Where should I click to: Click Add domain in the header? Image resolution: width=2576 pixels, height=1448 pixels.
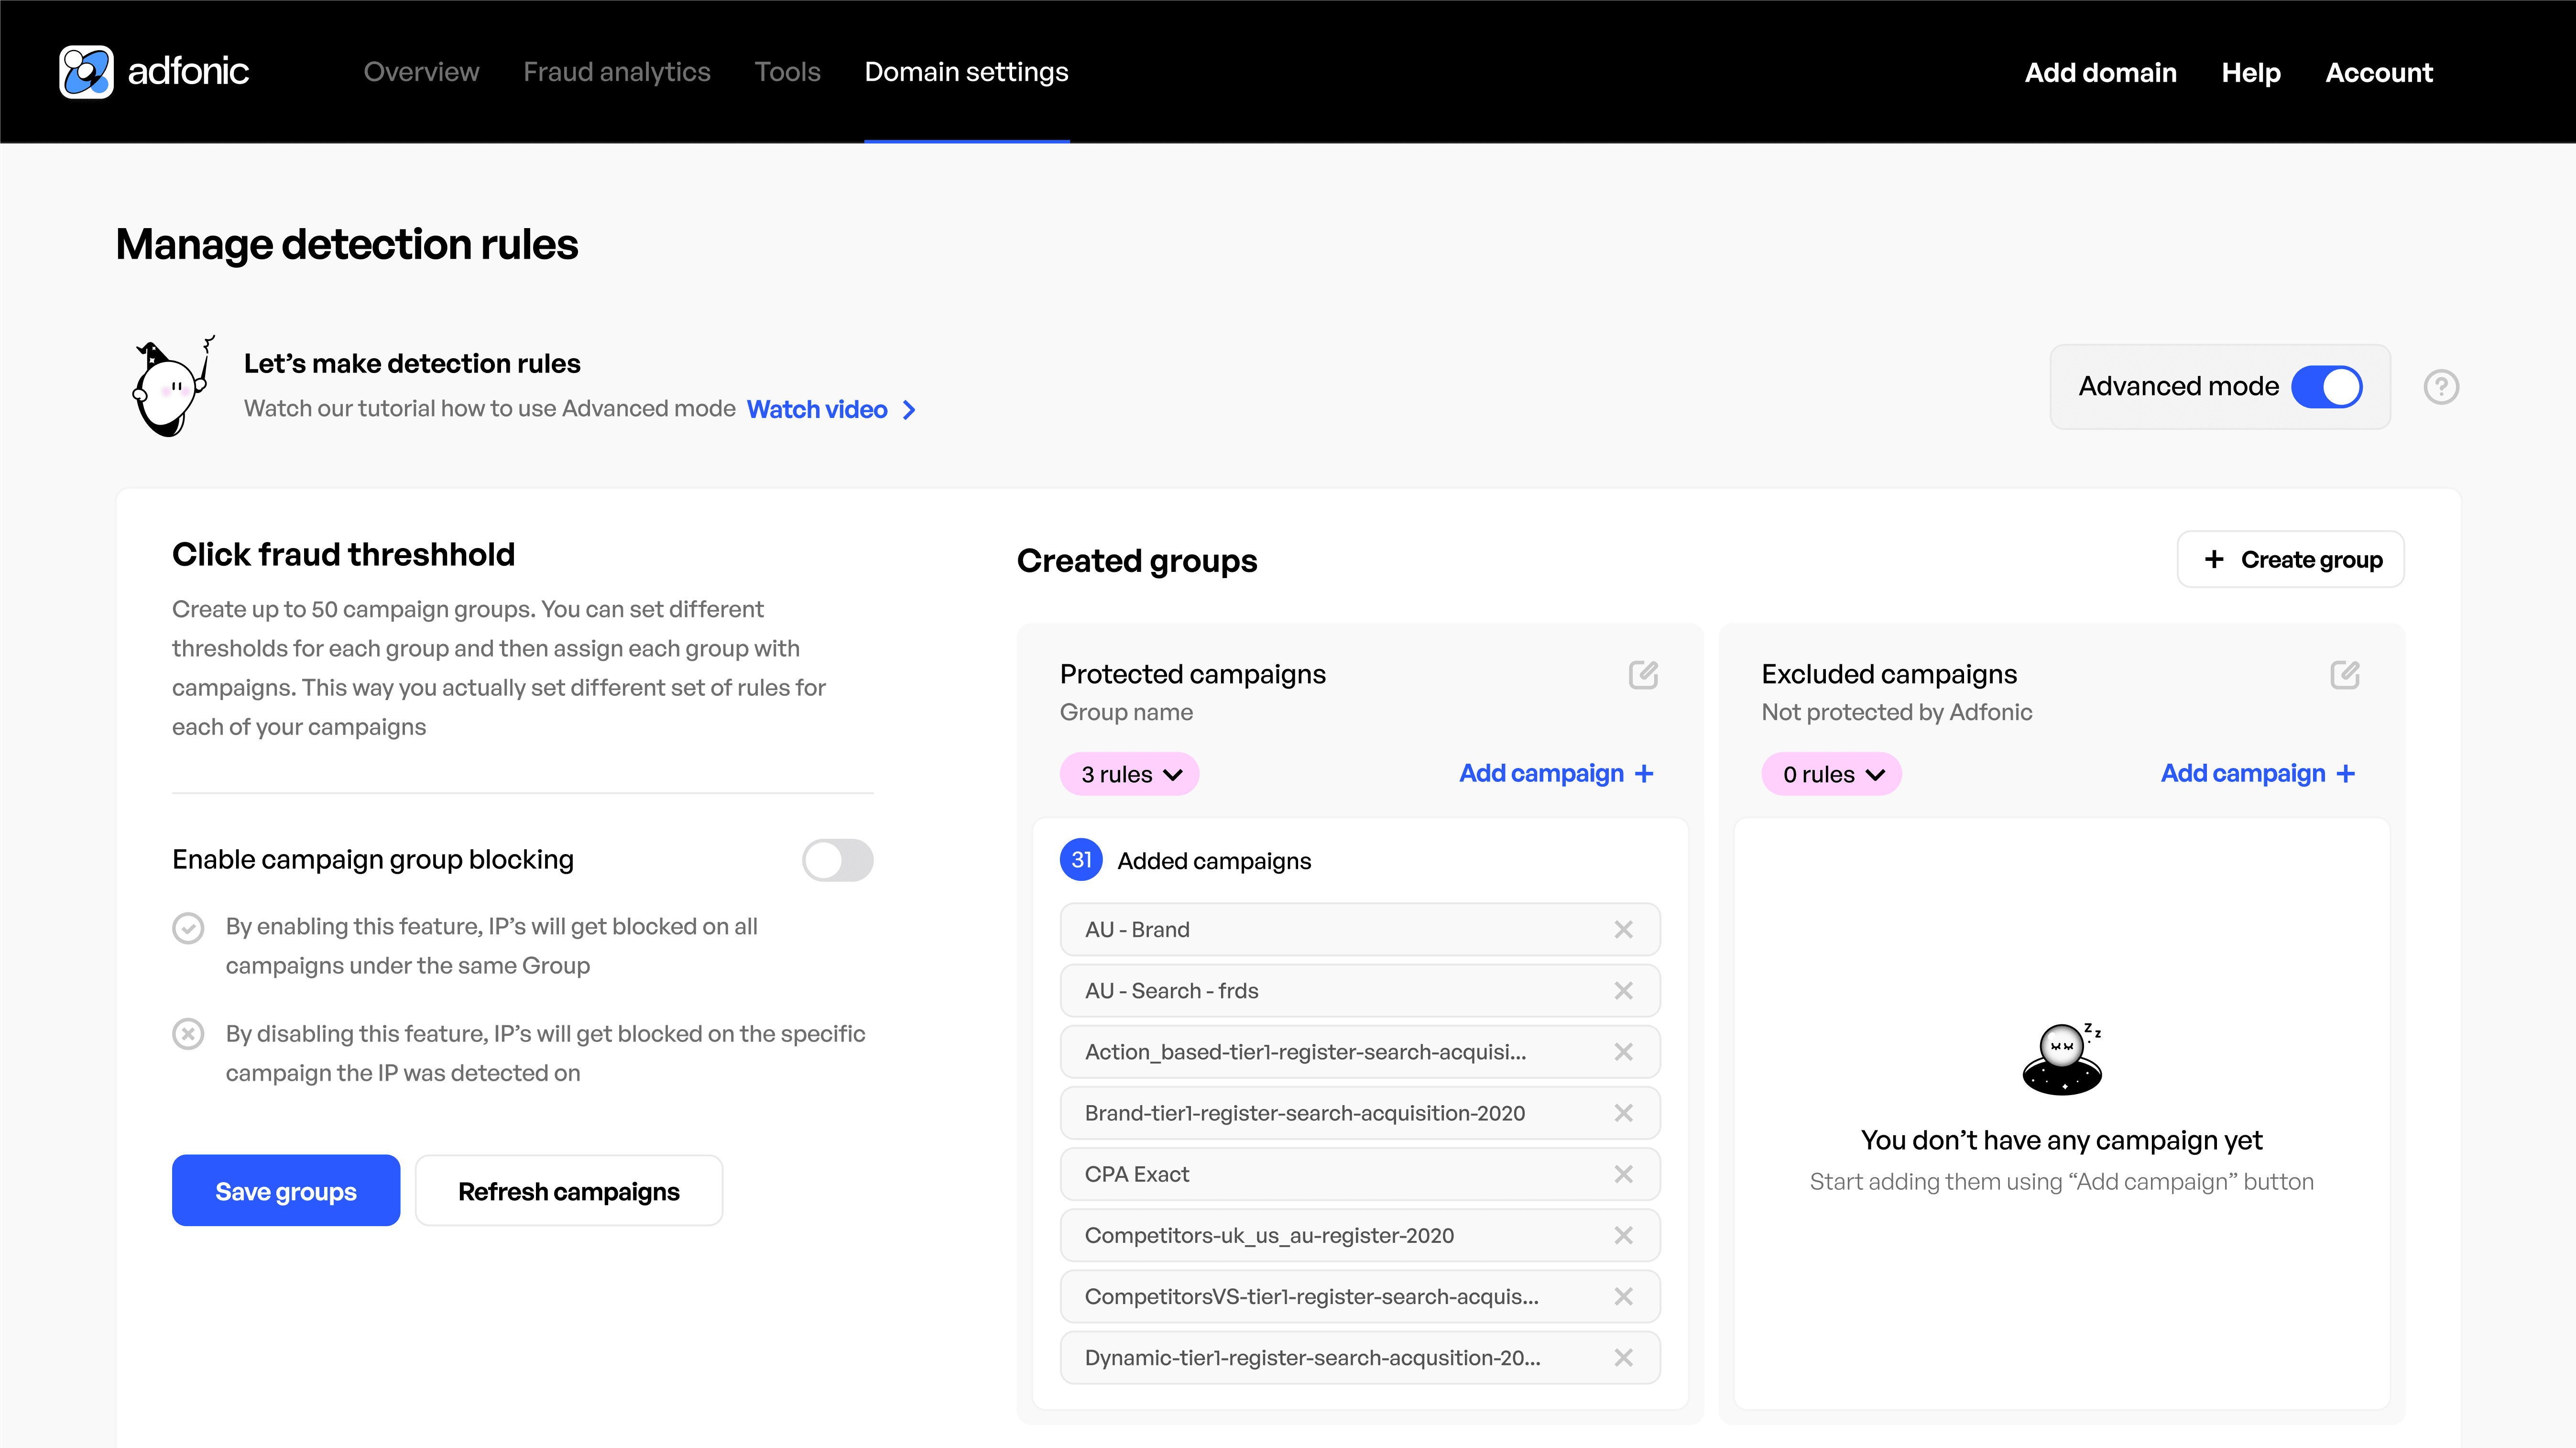click(2100, 72)
